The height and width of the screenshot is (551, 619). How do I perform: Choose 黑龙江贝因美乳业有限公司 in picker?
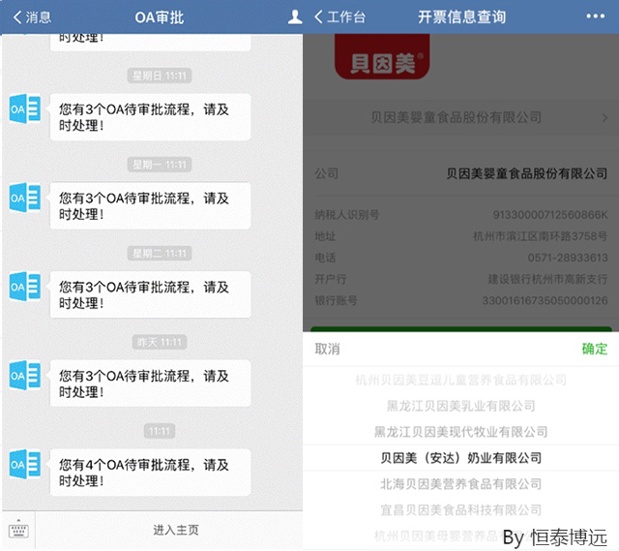click(460, 406)
